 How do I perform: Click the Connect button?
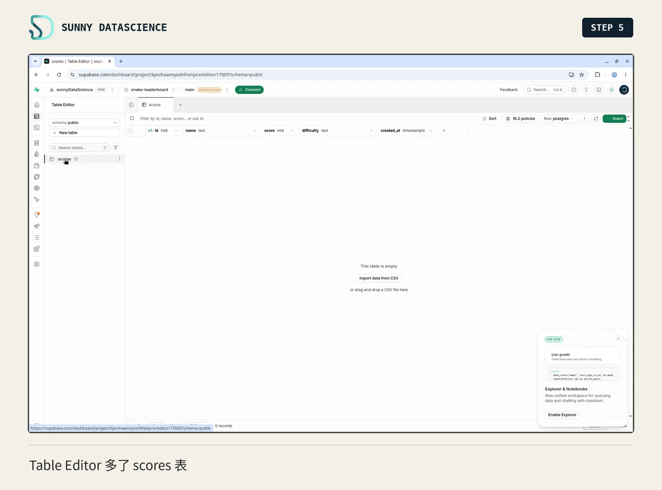tap(249, 90)
